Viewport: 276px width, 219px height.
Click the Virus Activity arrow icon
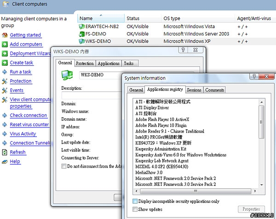[5, 134]
